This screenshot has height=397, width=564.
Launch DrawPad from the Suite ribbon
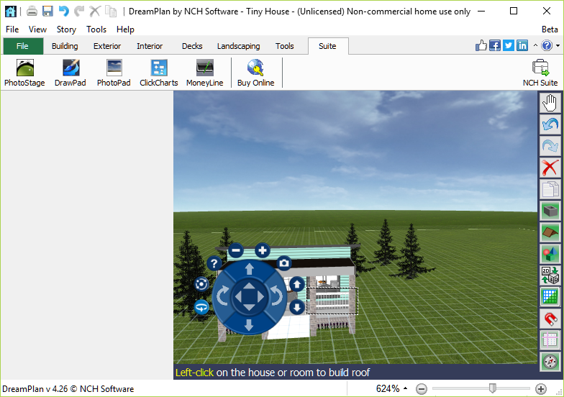(70, 73)
